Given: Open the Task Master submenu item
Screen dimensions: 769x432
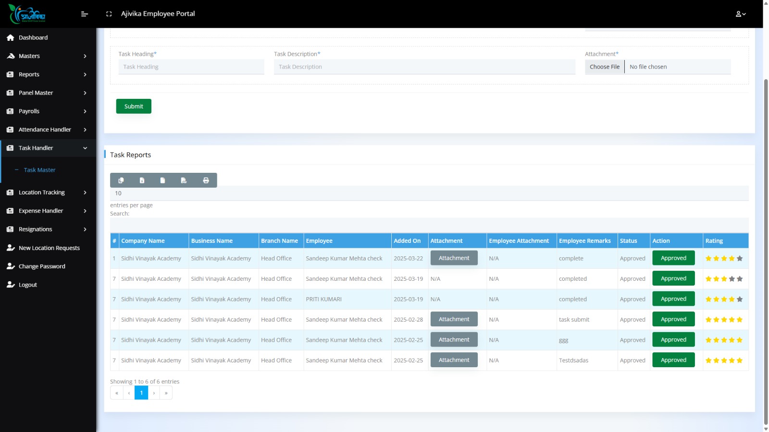Looking at the screenshot, I should (39, 170).
